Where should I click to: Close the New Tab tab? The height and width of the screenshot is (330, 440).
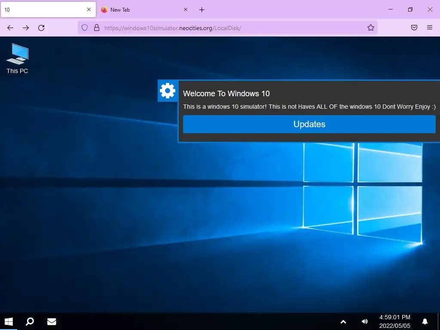186,9
